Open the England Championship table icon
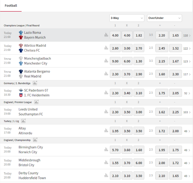Viewport: 193px width, 183px height. (x=35, y=140)
